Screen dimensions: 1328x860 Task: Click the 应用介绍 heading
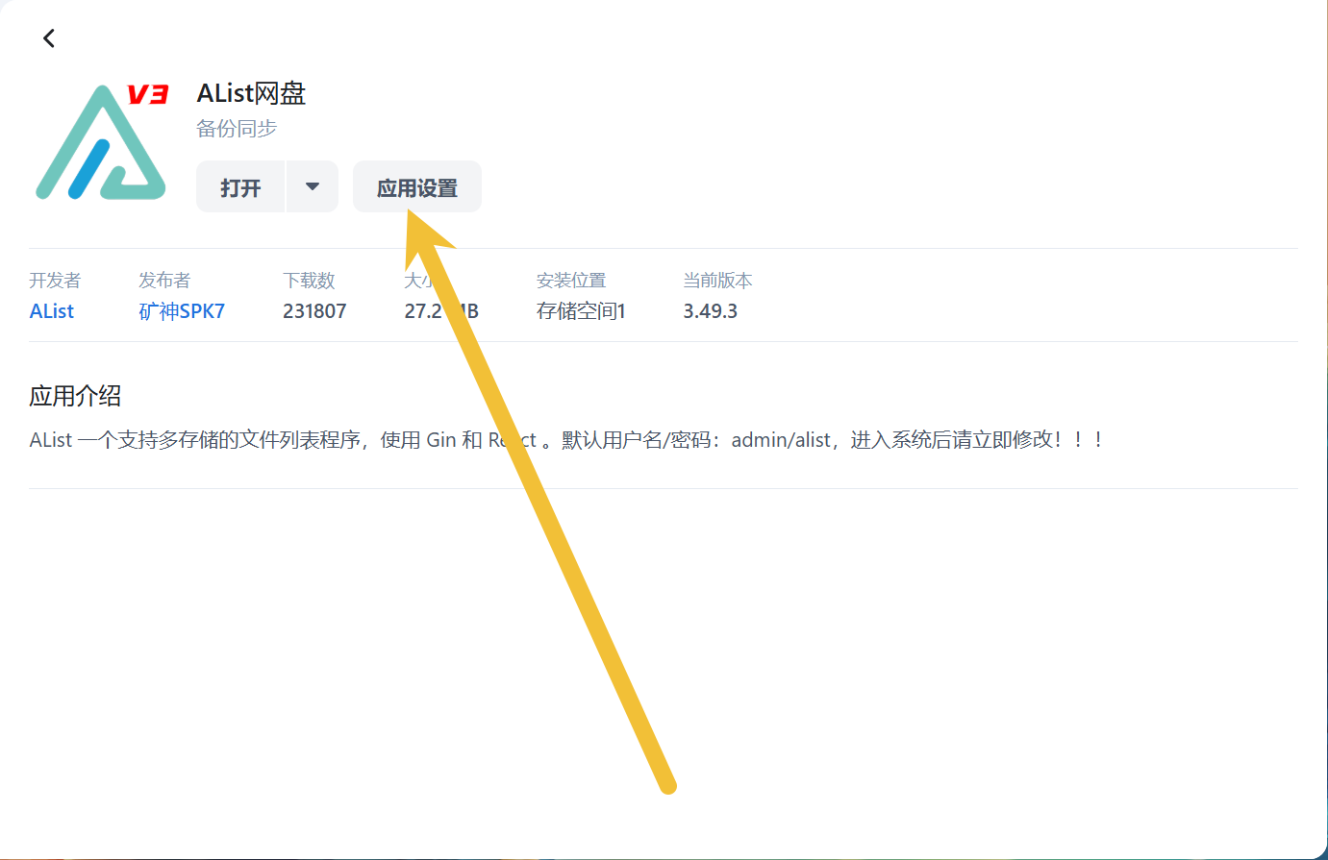(x=75, y=396)
